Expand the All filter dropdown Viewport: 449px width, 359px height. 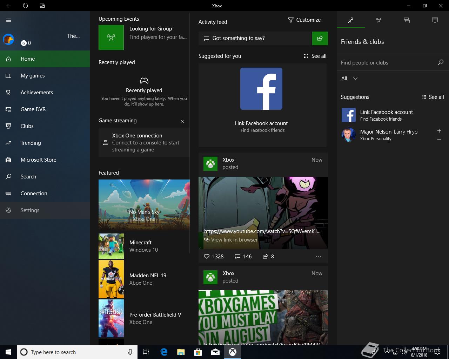tap(349, 79)
